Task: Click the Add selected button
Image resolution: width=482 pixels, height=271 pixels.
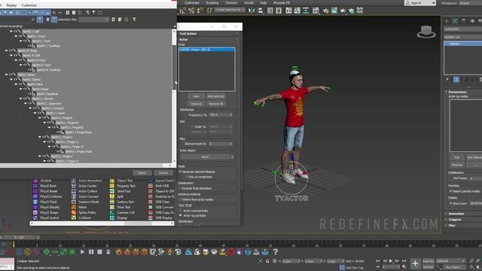Action: [216, 96]
